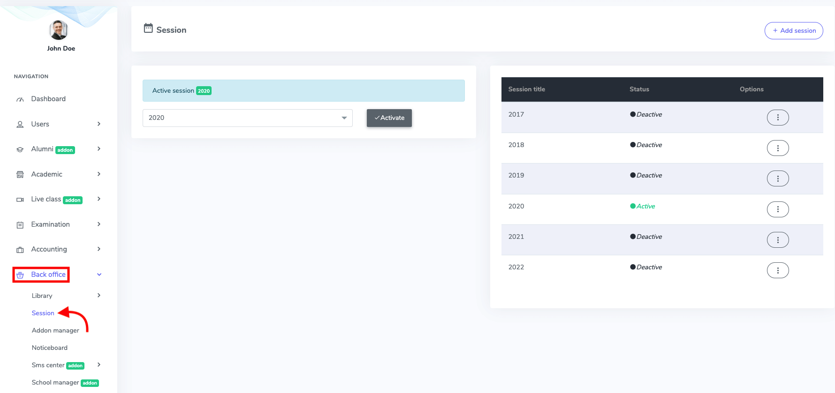
Task: Expand the Users submenu chevron
Action: point(99,124)
